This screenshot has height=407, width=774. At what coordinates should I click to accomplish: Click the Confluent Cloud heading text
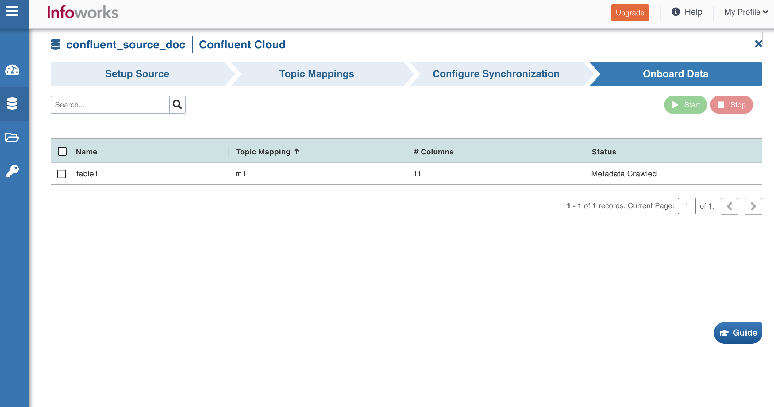242,45
